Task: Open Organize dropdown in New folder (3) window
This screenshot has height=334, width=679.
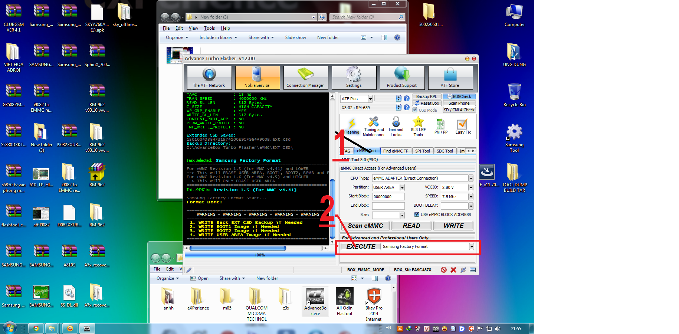Action: click(177, 37)
